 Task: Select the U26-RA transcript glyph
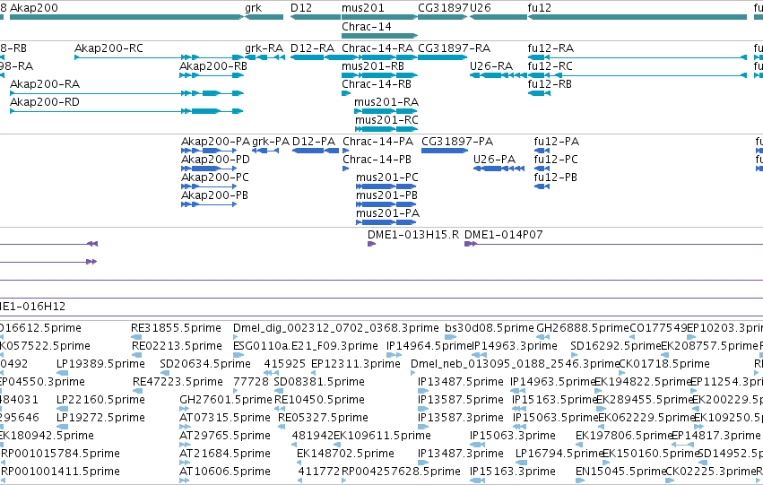(499, 75)
